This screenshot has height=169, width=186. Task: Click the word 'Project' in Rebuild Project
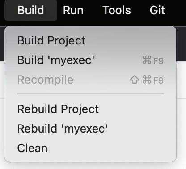click(80, 109)
